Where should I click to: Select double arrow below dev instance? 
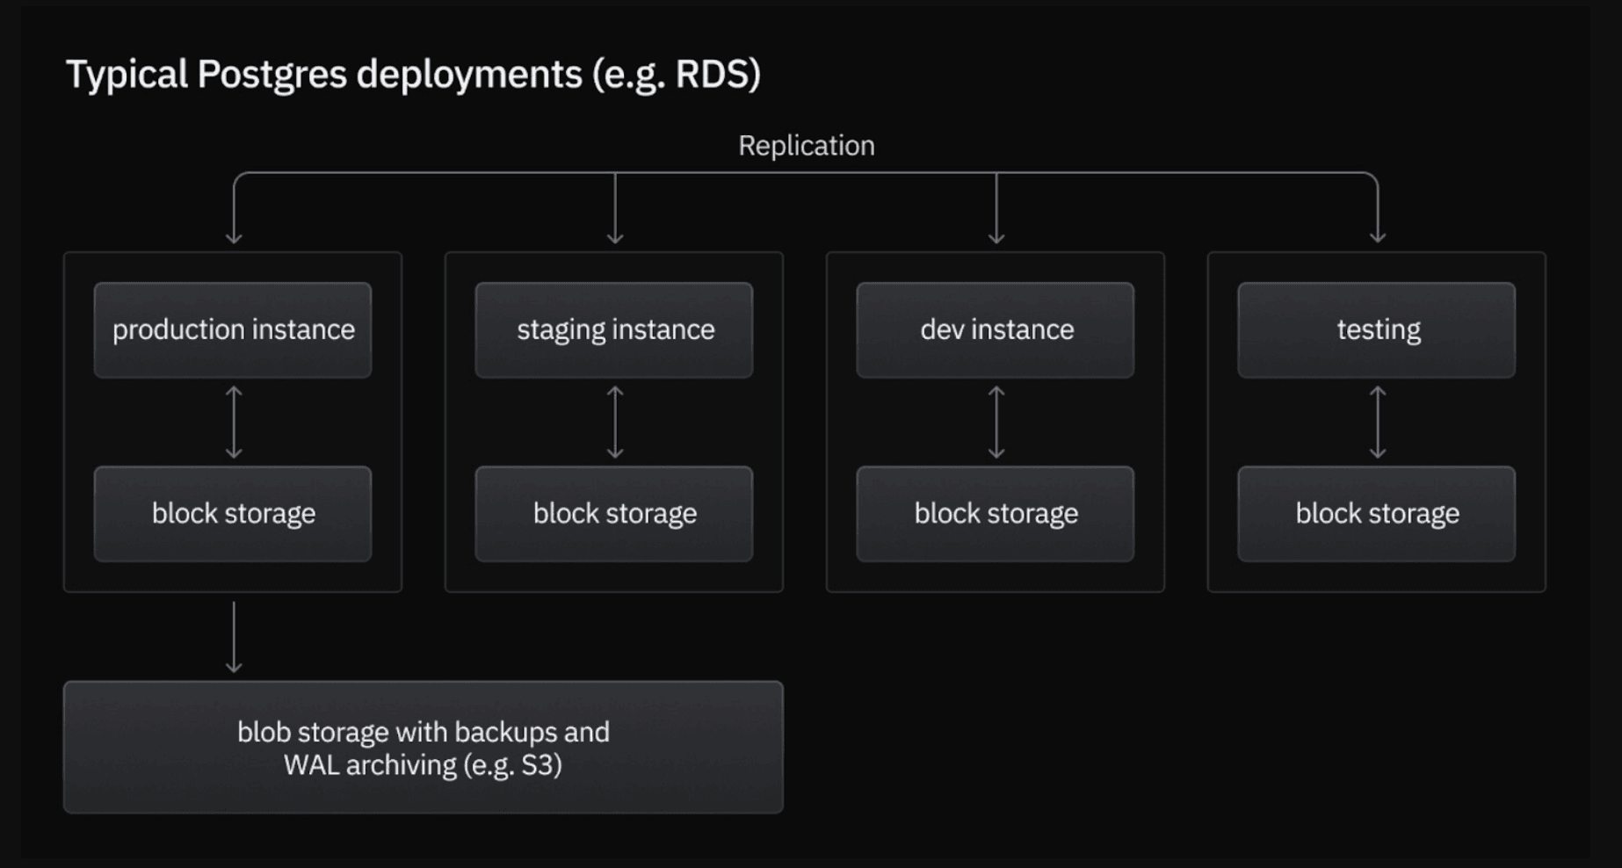pos(996,423)
